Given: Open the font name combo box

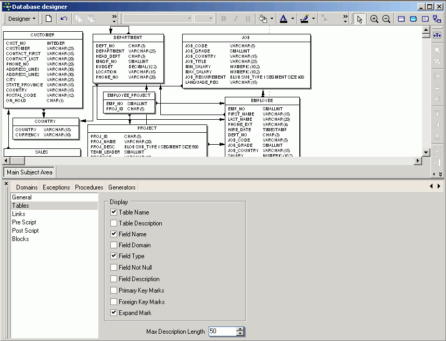Looking at the screenshot, I should [158, 19].
